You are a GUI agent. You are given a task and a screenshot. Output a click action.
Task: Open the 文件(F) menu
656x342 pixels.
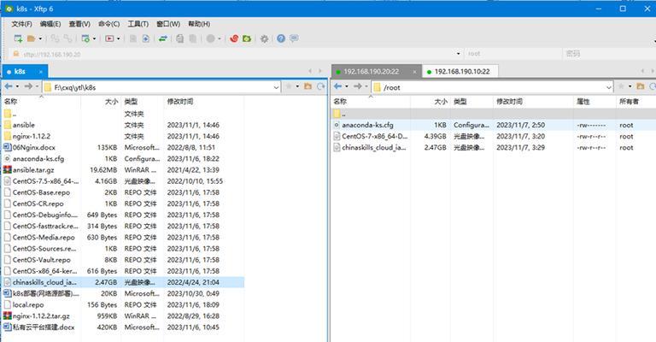[21, 24]
